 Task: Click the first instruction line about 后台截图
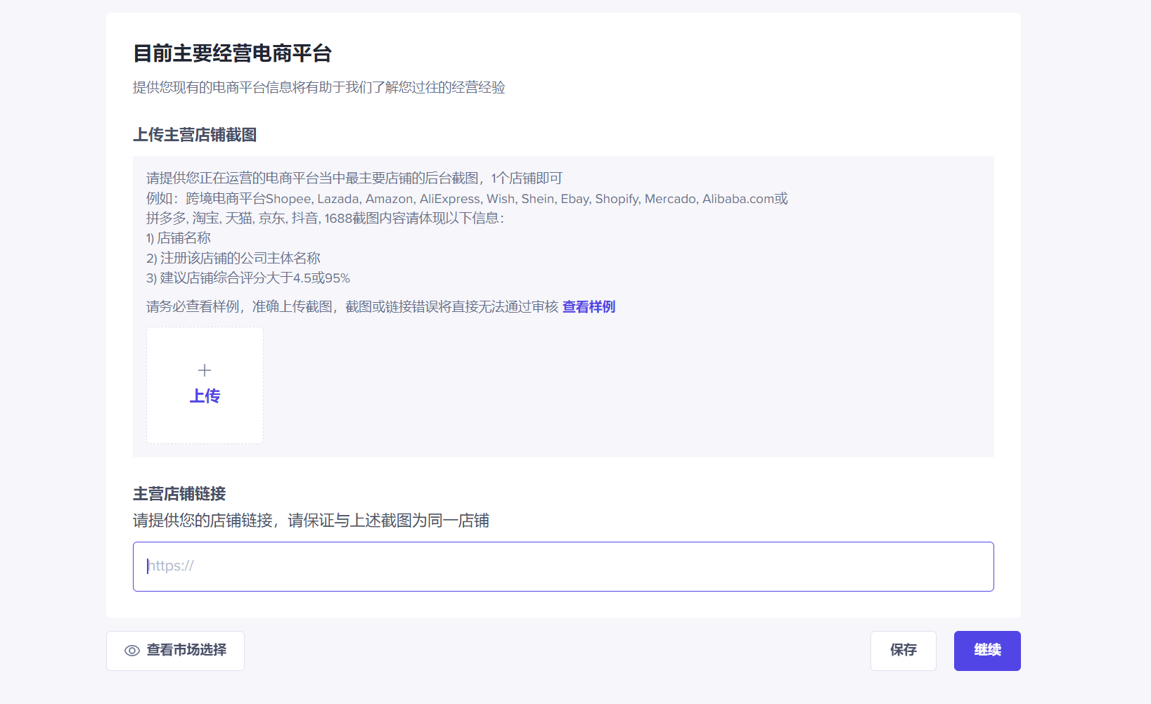pos(354,178)
